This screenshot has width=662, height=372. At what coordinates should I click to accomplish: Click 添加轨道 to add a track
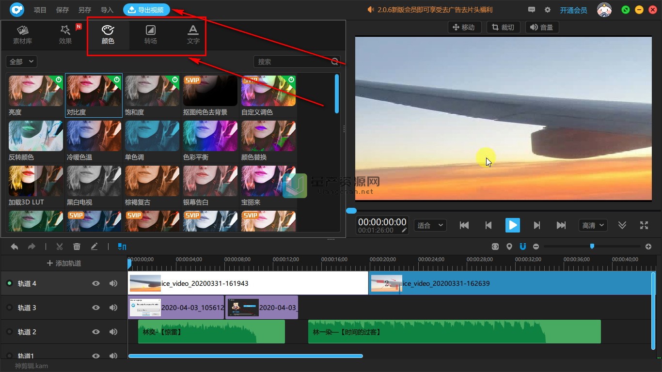pyautogui.click(x=64, y=263)
